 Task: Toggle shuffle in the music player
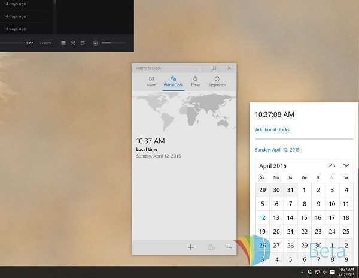coord(73,43)
